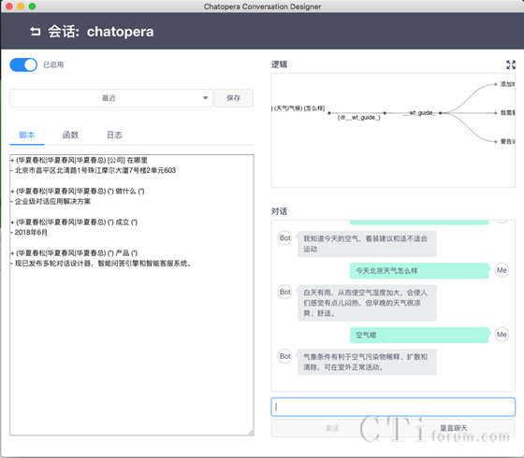Click the 发送 send button
524x458 pixels.
pos(332,428)
